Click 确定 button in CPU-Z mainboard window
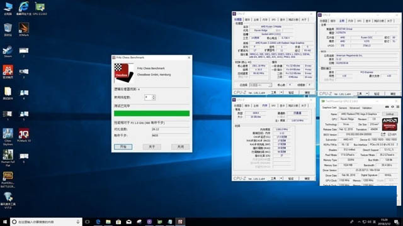This screenshot has width=403, height=226. click(x=392, y=94)
